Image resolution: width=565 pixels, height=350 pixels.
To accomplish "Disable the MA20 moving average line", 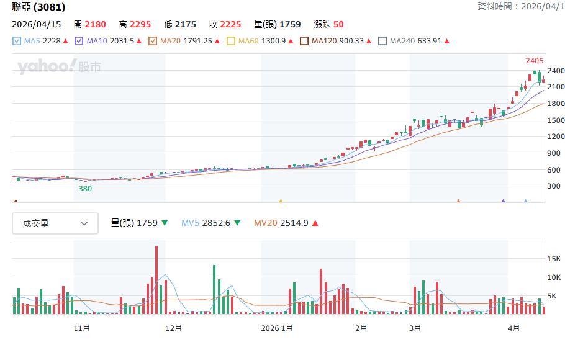I will [x=153, y=42].
